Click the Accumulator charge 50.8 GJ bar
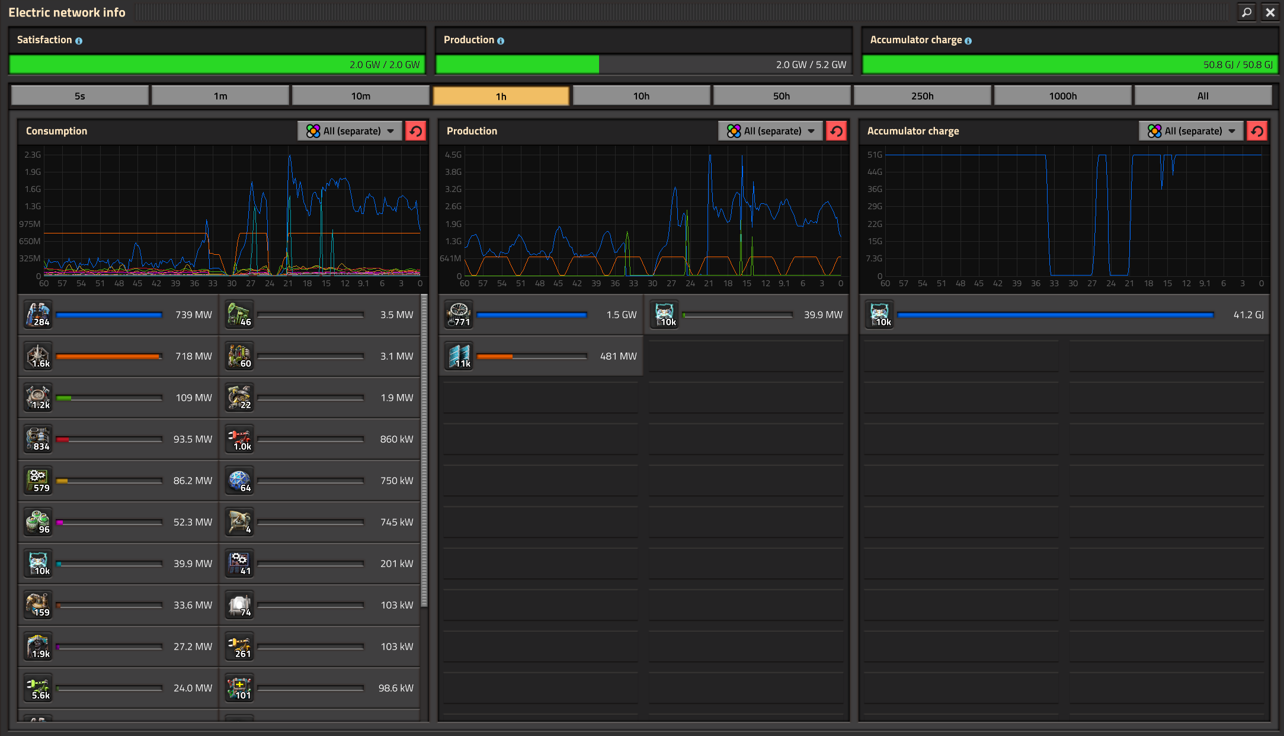The height and width of the screenshot is (736, 1284). point(1070,65)
